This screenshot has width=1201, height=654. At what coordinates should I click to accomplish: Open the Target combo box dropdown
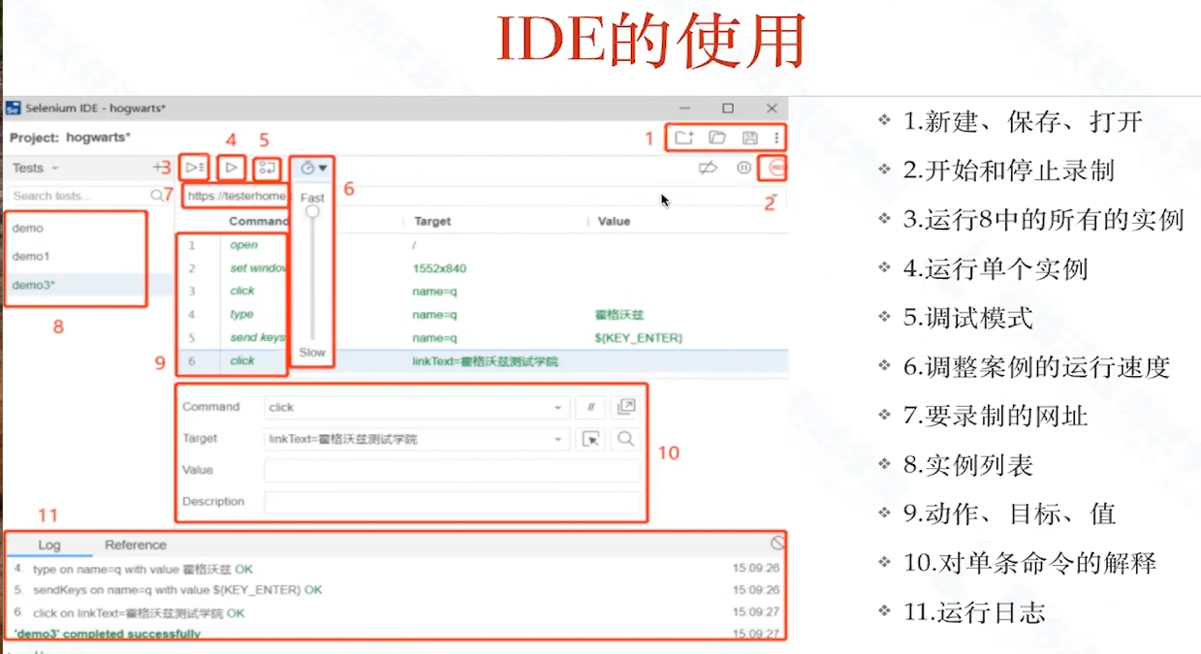(x=559, y=440)
